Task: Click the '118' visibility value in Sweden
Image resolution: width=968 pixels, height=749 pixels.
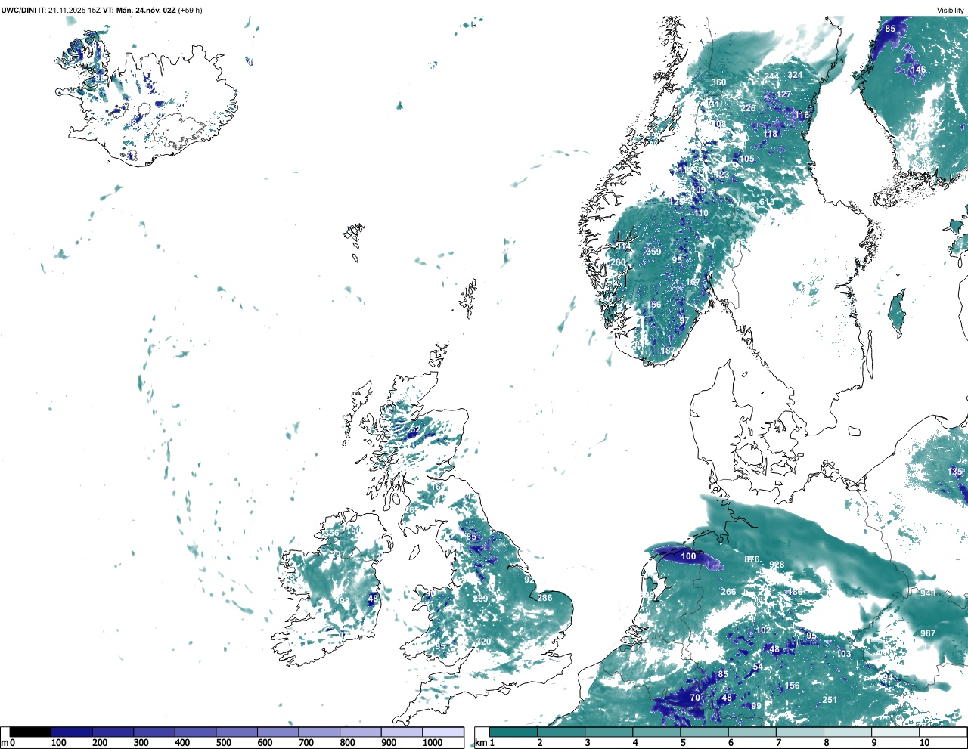Action: [x=771, y=134]
